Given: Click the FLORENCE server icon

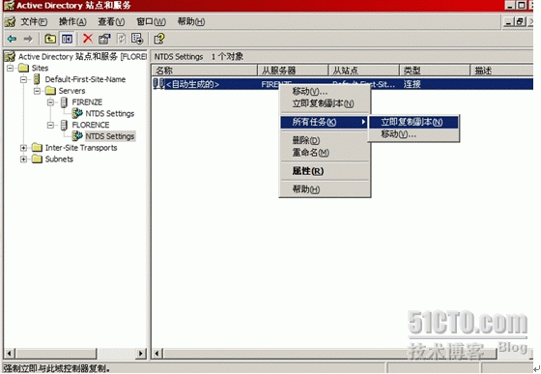Looking at the screenshot, I should point(64,125).
